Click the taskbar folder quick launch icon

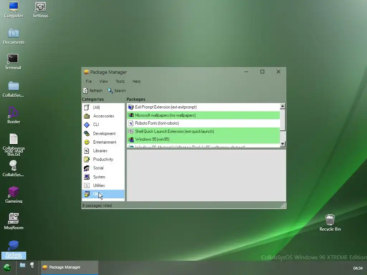tap(23, 265)
